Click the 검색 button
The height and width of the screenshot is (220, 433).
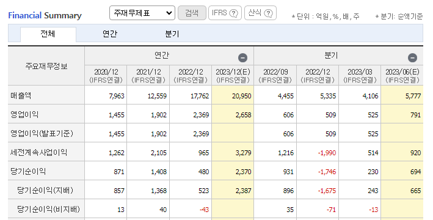[192, 13]
